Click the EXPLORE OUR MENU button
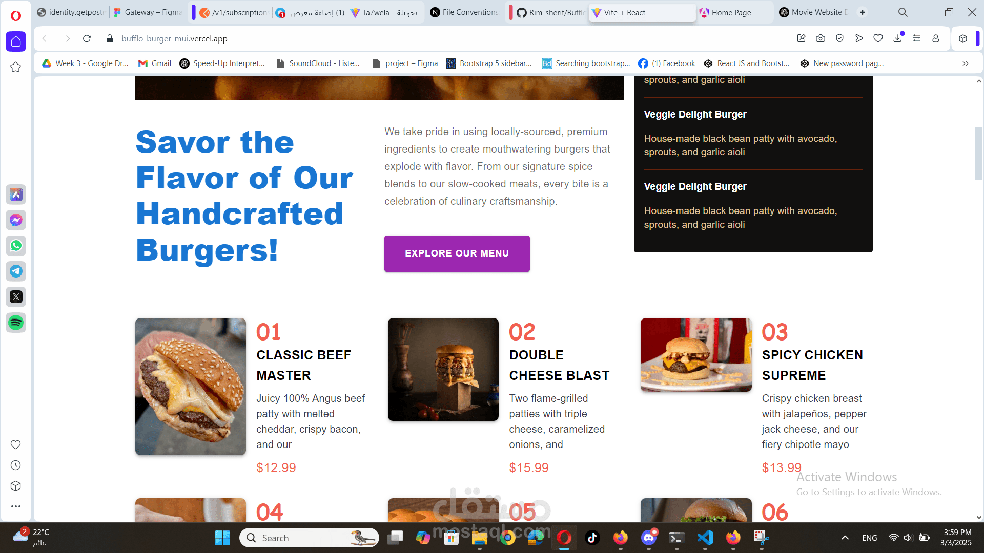This screenshot has height=553, width=984. pyautogui.click(x=457, y=253)
